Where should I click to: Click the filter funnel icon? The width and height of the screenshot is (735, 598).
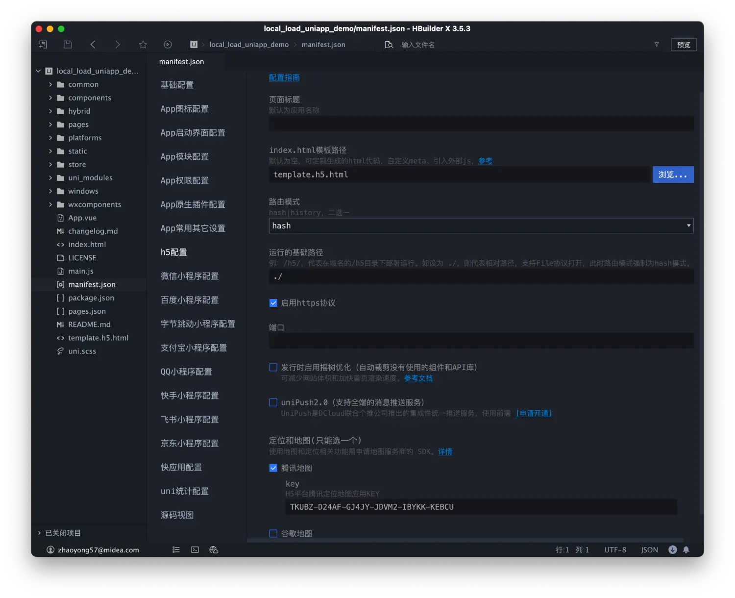(657, 45)
